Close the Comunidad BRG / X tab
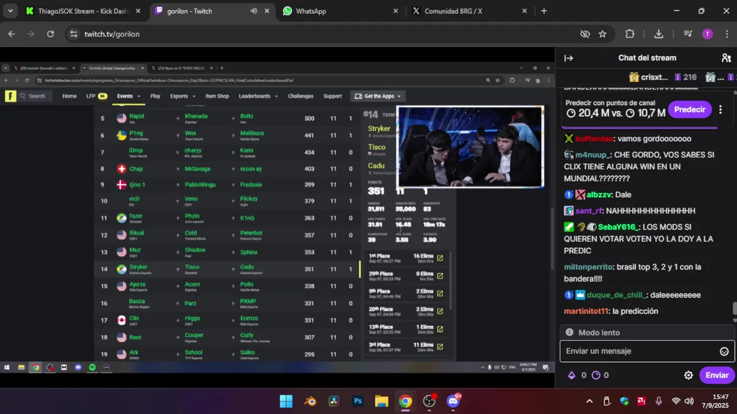Screen dimensions: 737x414 click(524, 11)
